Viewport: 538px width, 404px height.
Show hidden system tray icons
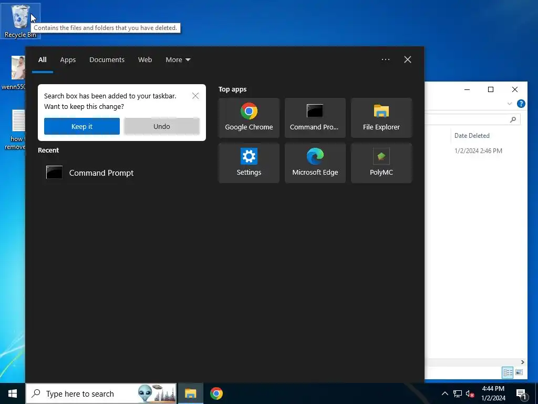(x=444, y=393)
